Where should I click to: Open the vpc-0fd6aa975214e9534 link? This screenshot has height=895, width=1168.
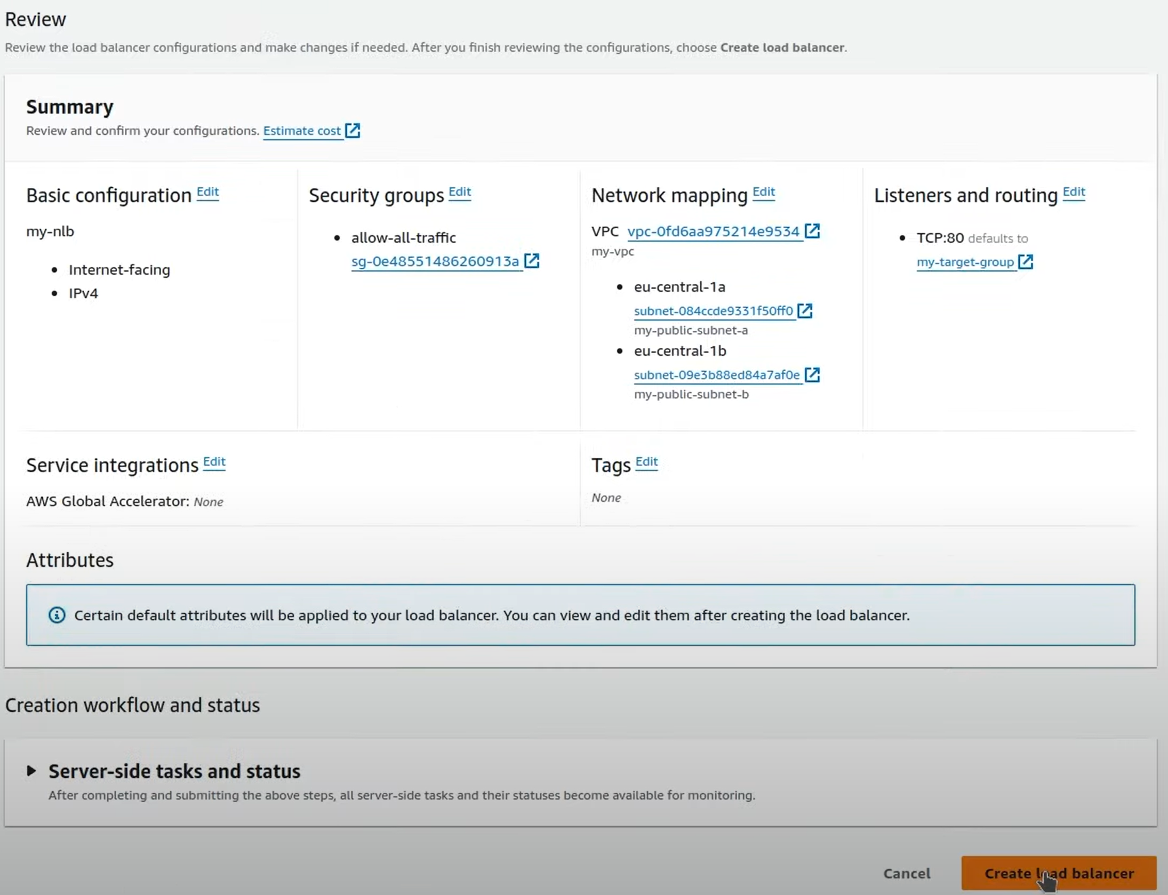coord(713,231)
